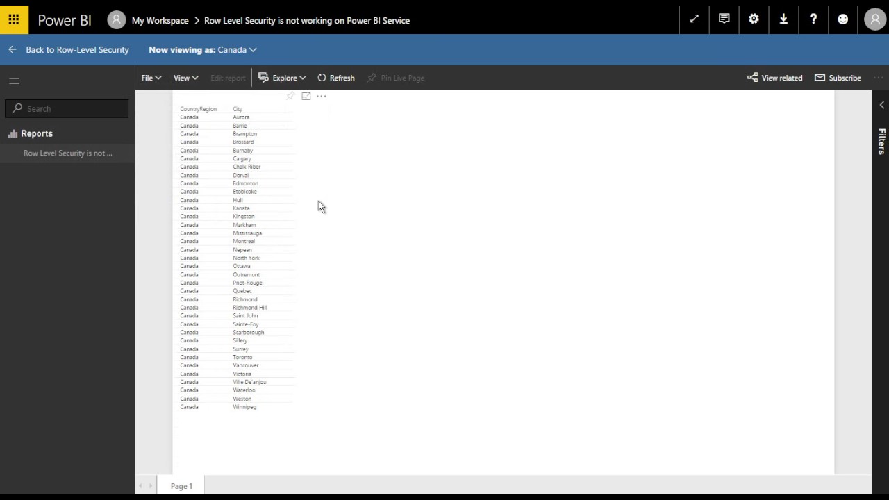This screenshot has height=500, width=889.
Task: Click the Reports section header
Action: click(31, 133)
